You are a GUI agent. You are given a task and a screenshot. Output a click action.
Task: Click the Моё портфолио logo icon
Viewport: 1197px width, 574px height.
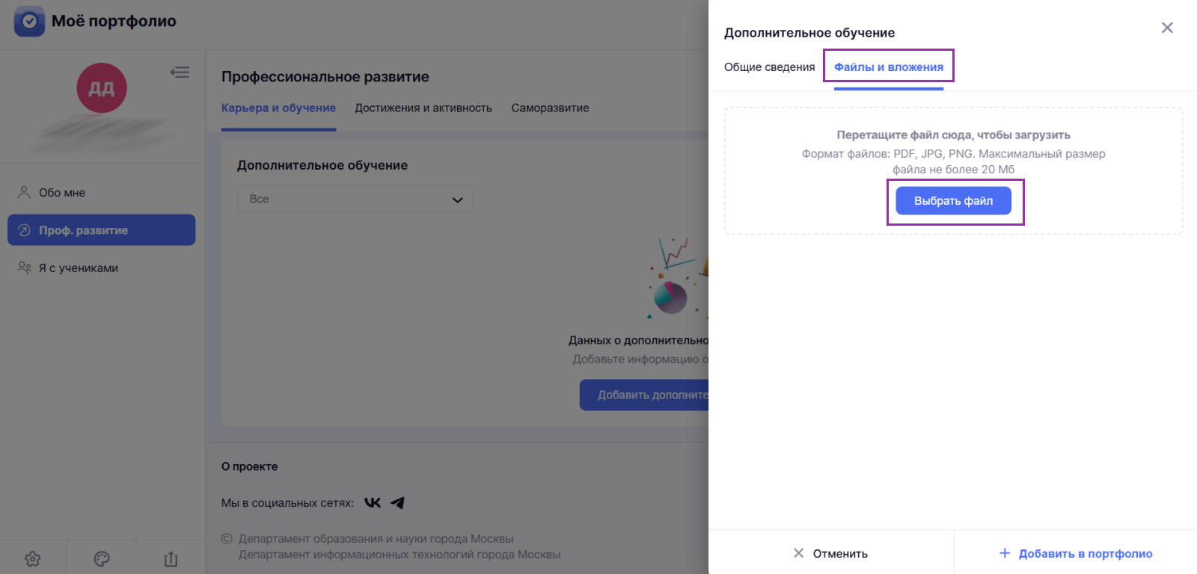click(x=29, y=22)
